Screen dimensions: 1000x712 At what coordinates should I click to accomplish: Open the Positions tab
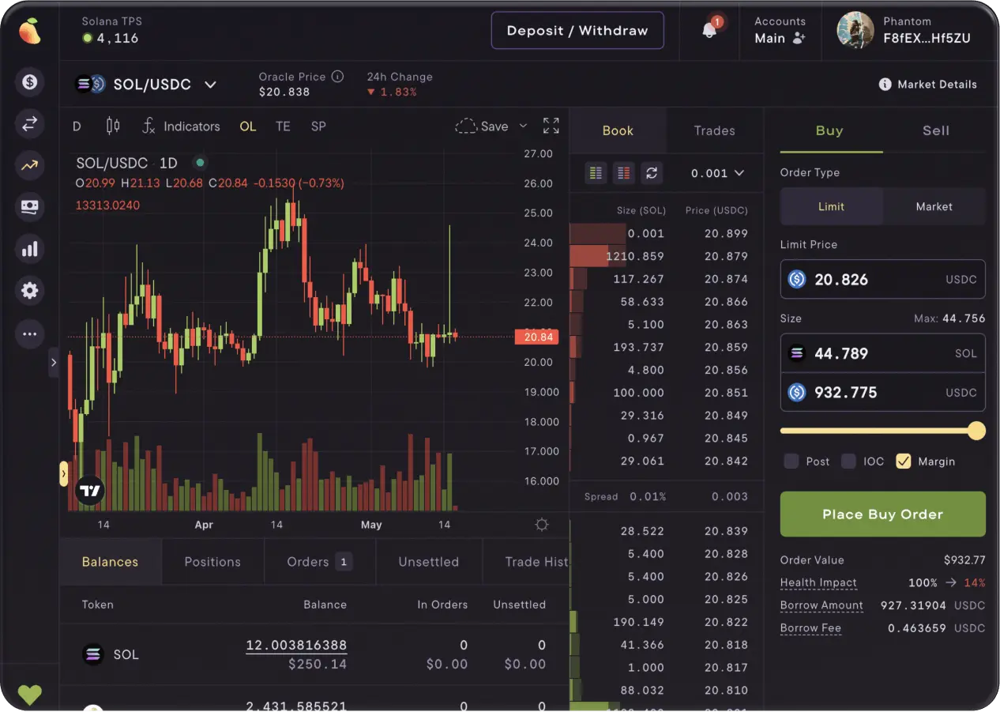[x=212, y=562]
